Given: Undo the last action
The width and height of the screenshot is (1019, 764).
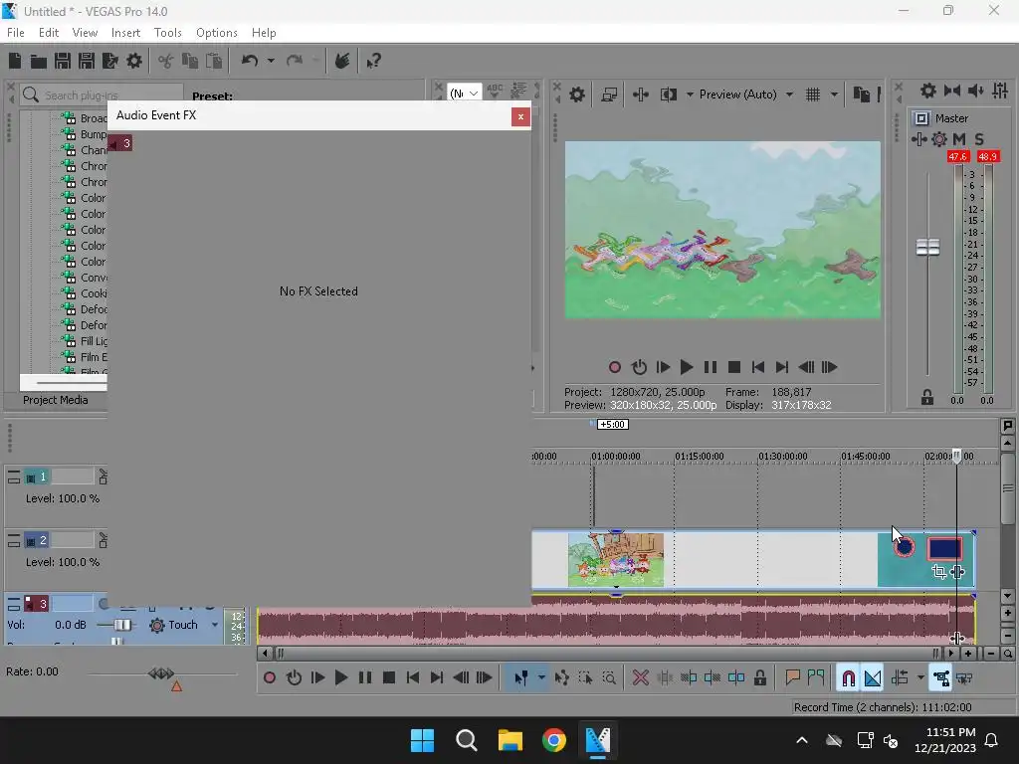Looking at the screenshot, I should (250, 61).
